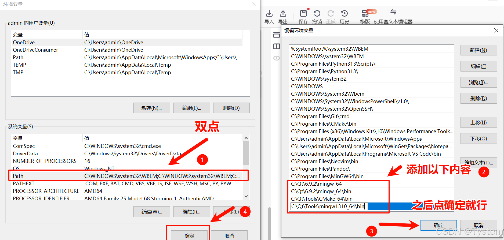Image resolution: width=504 pixels, height=240 pixels.
Task: Select the system Path variable row
Action: point(127,176)
